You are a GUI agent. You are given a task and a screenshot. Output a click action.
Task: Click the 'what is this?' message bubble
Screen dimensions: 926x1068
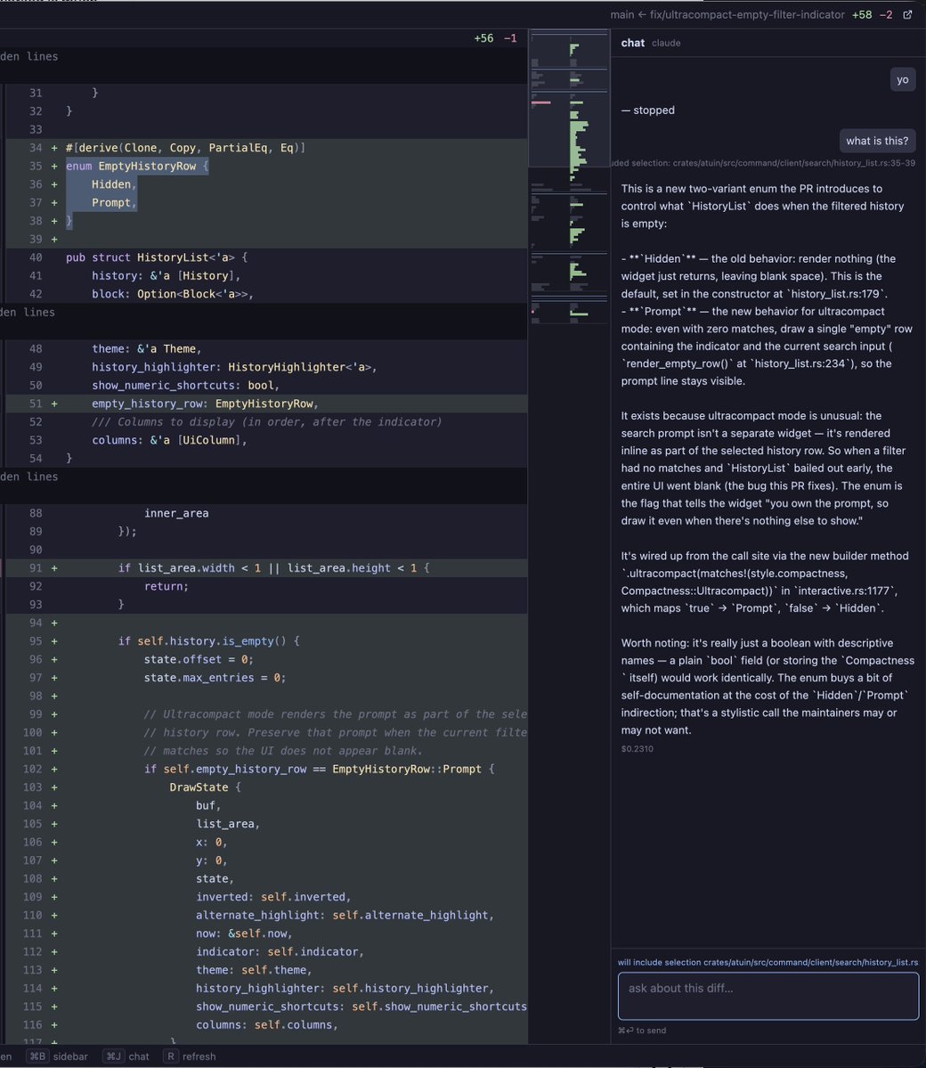[877, 141]
